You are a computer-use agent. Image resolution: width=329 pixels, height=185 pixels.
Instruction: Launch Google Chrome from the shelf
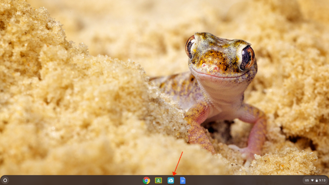(146, 180)
